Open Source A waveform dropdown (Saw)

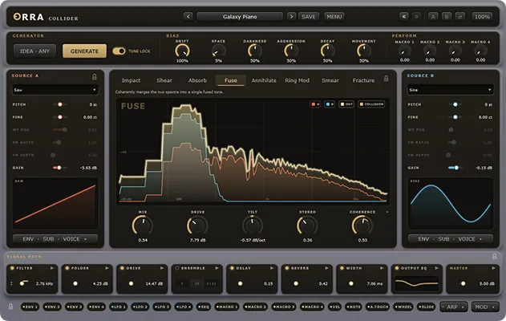[x=55, y=90]
